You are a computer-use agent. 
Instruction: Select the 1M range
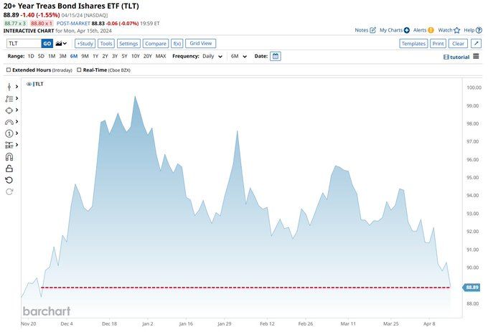pos(52,56)
